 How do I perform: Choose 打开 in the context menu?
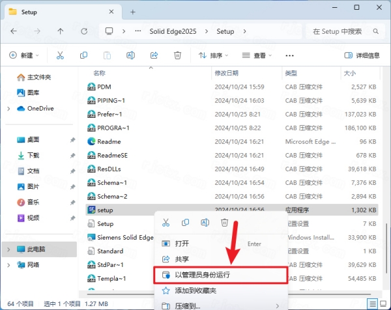point(182,243)
